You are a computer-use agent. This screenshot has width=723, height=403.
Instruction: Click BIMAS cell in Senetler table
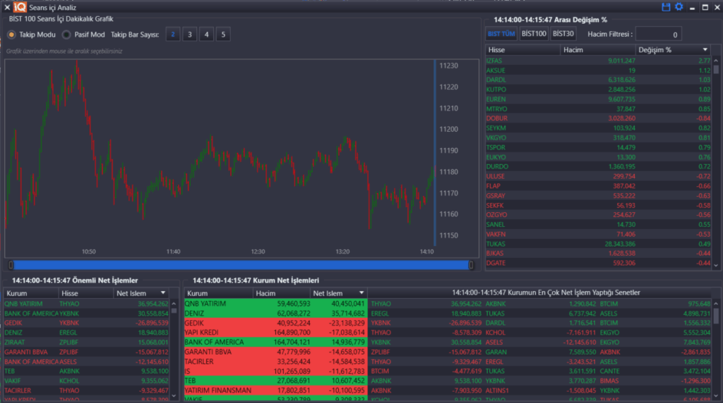pos(609,381)
